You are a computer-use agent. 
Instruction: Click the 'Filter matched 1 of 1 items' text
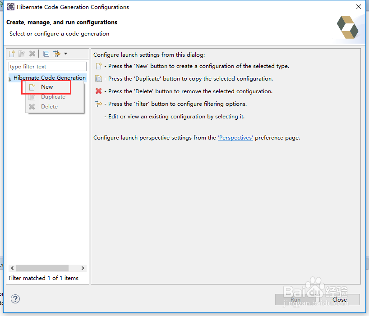tap(44, 278)
